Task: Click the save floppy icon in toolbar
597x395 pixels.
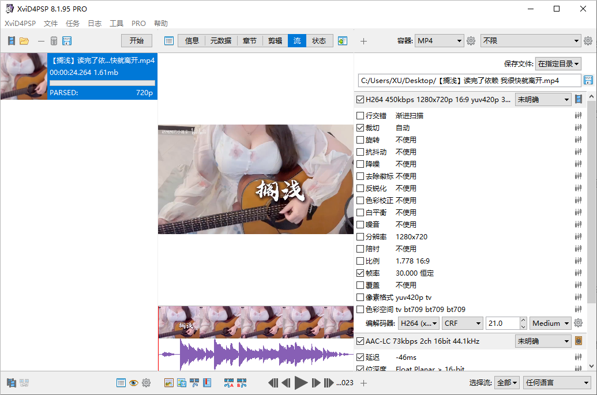Action: pos(67,41)
